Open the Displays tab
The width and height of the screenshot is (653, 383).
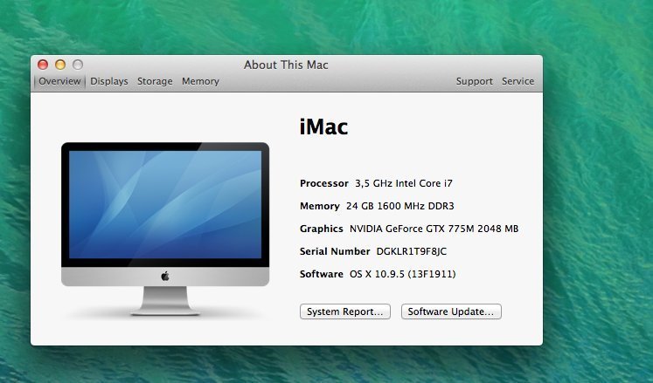point(109,81)
